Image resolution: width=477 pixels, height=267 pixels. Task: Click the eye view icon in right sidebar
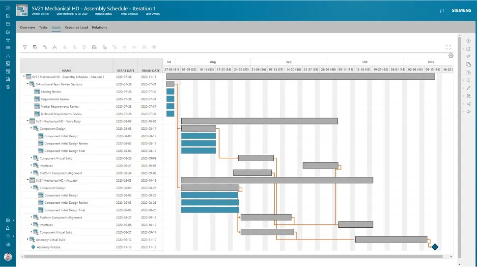pos(469,112)
